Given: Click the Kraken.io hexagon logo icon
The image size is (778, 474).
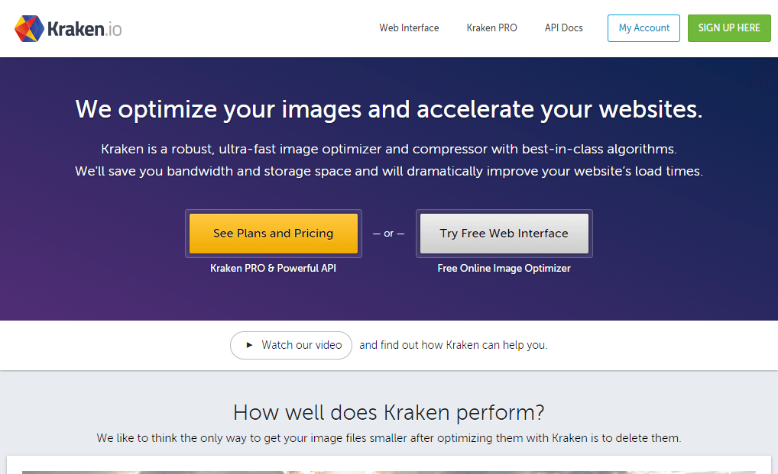Looking at the screenshot, I should (28, 28).
